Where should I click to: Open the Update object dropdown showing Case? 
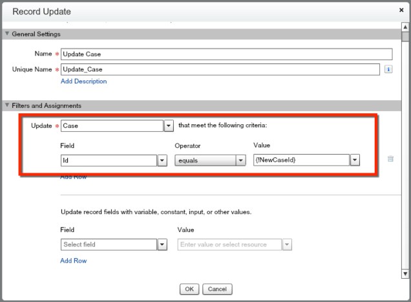(169, 125)
